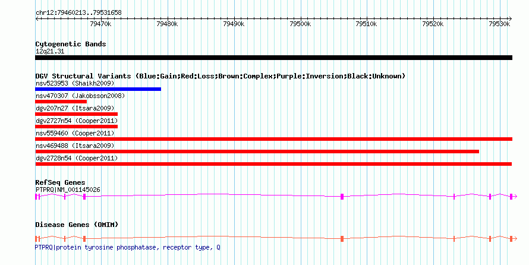Click the 79470k ruler tick label
Viewport: 529px width, 265px height.
click(100, 24)
